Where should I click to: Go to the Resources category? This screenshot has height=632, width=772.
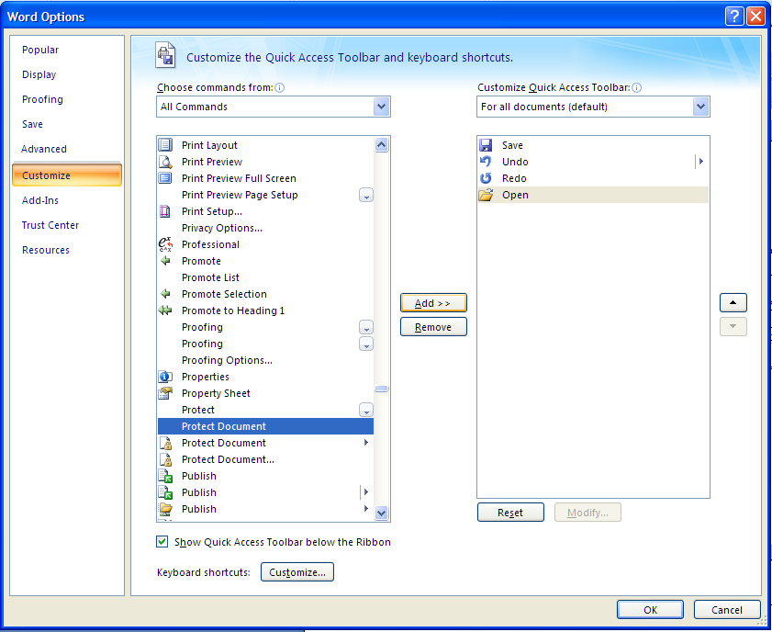tap(46, 250)
